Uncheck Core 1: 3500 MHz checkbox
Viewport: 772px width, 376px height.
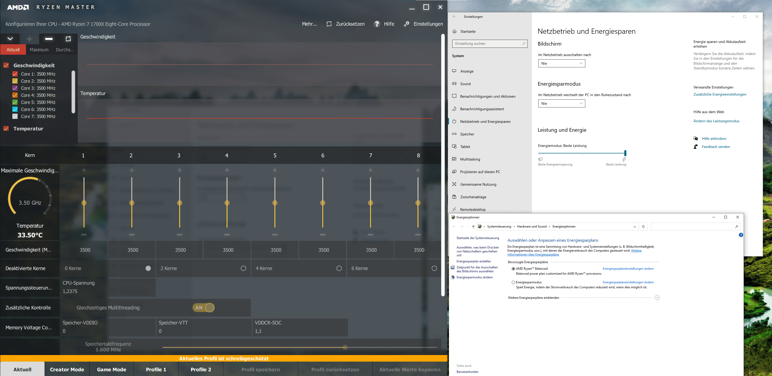tap(15, 74)
